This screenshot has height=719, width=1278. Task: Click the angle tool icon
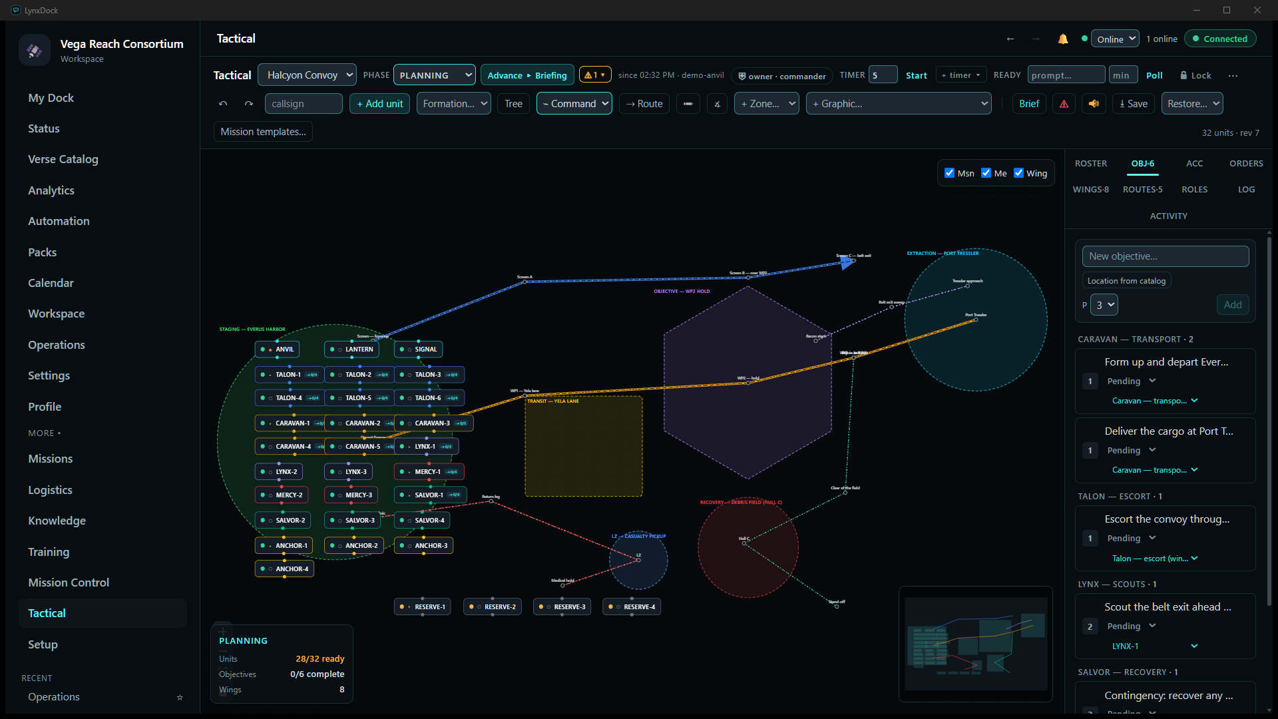click(x=718, y=104)
